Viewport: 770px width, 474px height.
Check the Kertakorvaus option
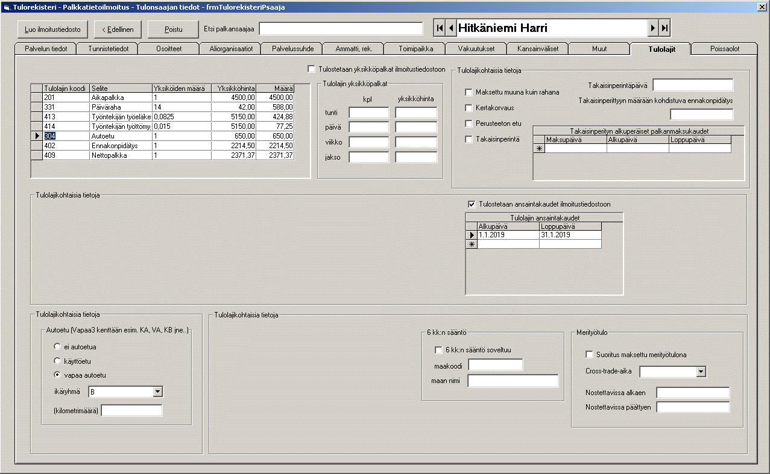(x=469, y=108)
